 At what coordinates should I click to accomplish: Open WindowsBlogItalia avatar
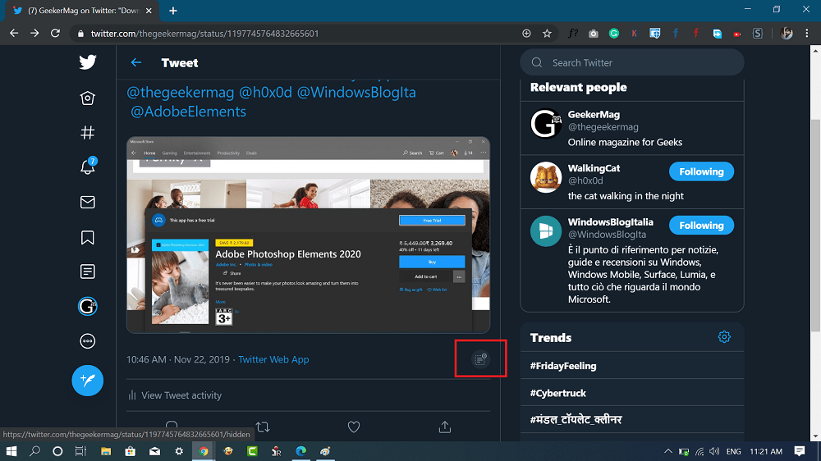coord(546,230)
